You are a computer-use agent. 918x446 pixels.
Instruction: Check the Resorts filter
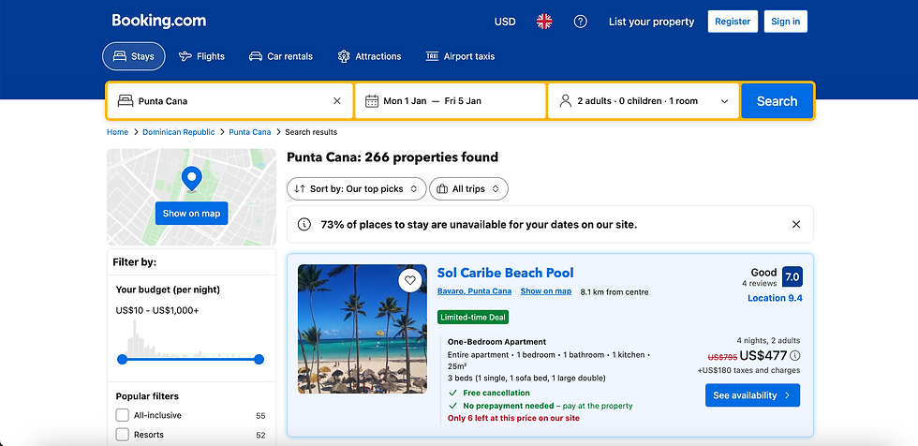coord(123,435)
